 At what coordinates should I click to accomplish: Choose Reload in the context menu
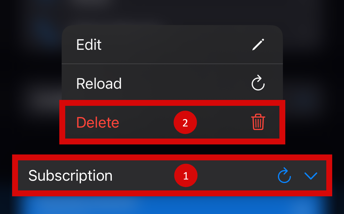click(172, 83)
